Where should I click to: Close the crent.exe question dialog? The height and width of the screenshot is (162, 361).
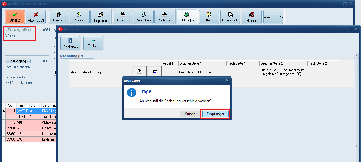[227, 81]
